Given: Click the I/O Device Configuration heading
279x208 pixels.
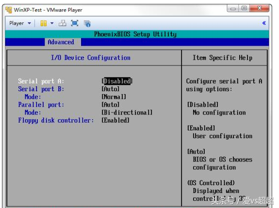Looking at the screenshot, I should point(91,58).
